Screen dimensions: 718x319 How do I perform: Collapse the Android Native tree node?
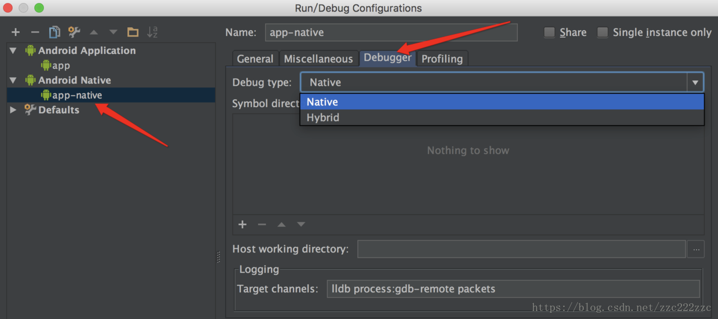(x=13, y=80)
